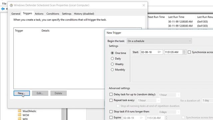Open the Expire date calendar picker
213x120 pixels.
141,118
